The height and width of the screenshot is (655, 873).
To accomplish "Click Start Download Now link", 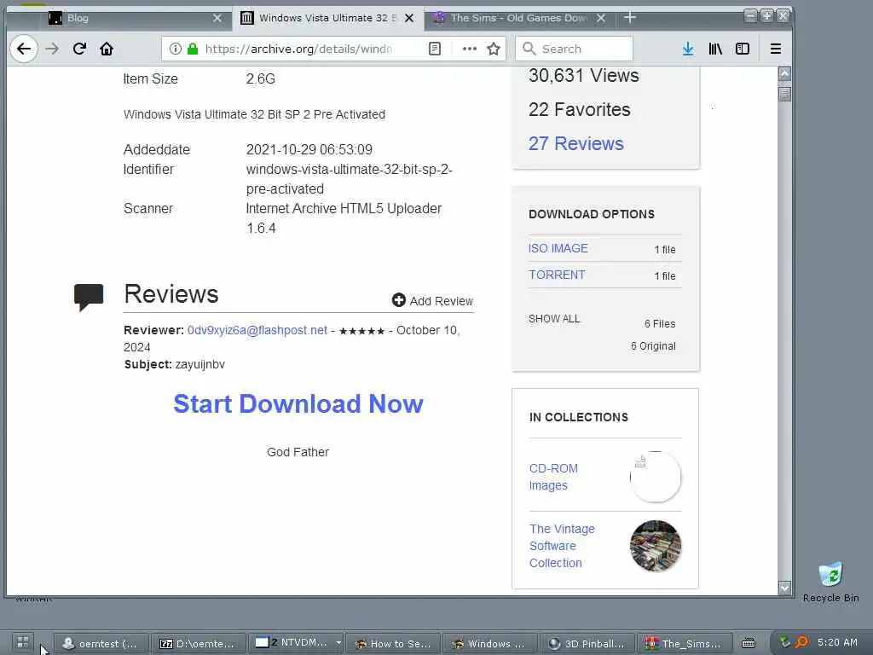I will (x=298, y=403).
